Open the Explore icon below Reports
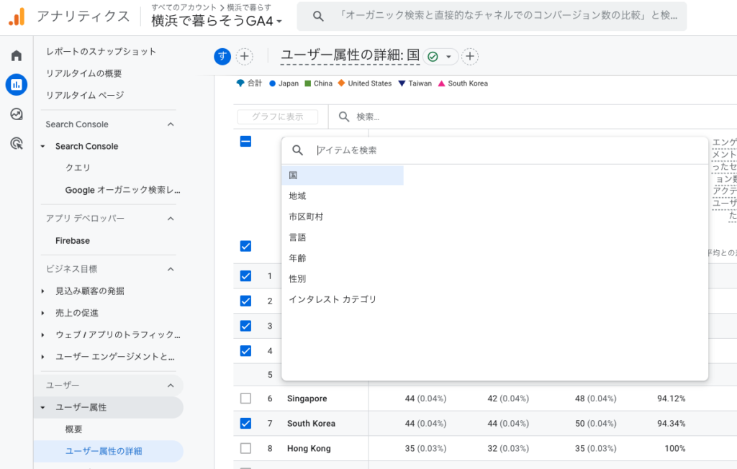 [x=16, y=114]
